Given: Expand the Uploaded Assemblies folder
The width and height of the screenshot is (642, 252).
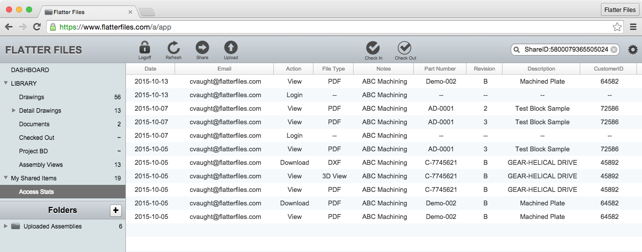Looking at the screenshot, I should 6,226.
